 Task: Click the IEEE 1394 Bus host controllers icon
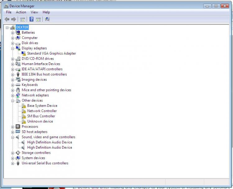18,74
